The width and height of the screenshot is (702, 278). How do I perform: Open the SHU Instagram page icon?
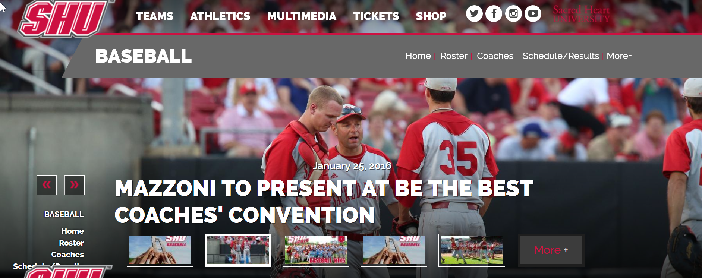coord(513,14)
